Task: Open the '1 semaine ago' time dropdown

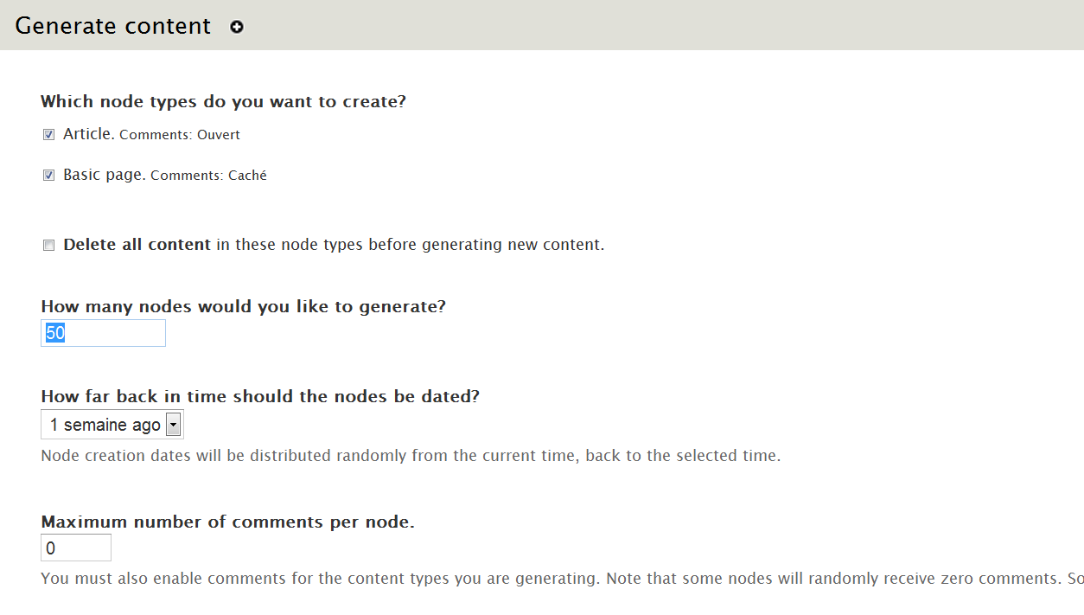Action: 112,425
